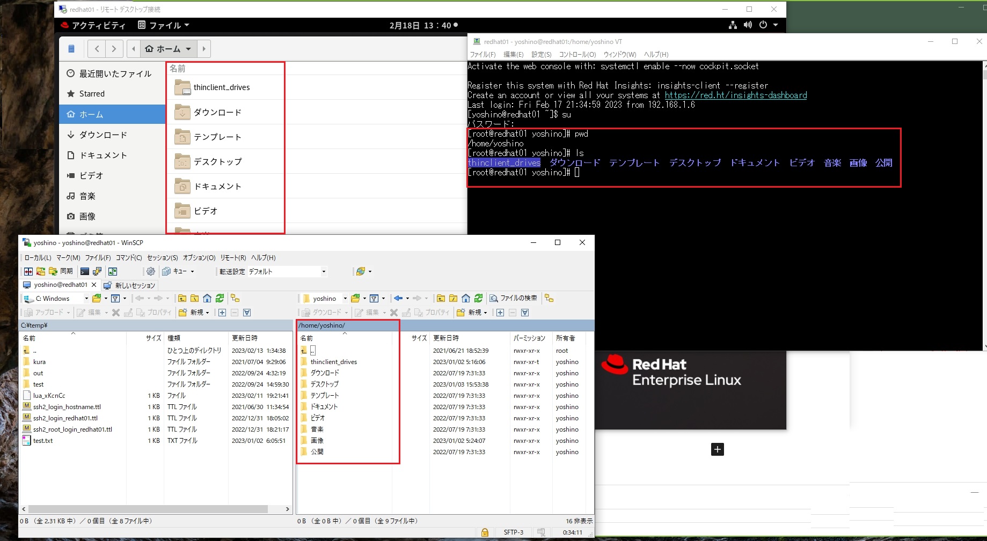Go to parent directory in WinSCP remote panel
Screen dimensions: 987x541
point(440,298)
